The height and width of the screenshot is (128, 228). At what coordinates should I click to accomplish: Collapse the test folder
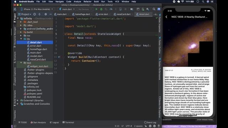21,63
